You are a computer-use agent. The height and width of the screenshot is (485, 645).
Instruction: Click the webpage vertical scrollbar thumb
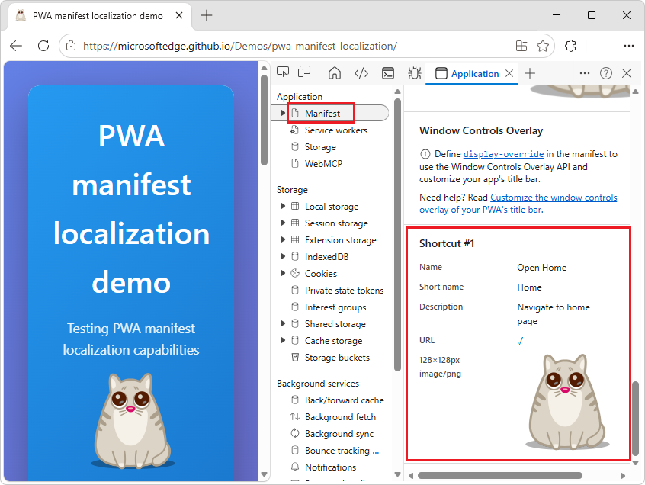point(264,120)
